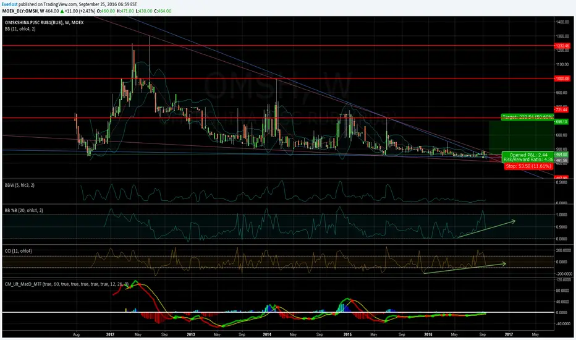
Task: Click the low price L:430.00
Action: click(144, 11)
